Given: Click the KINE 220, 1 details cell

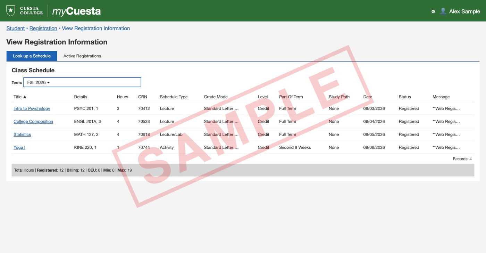Looking at the screenshot, I should coord(85,147).
